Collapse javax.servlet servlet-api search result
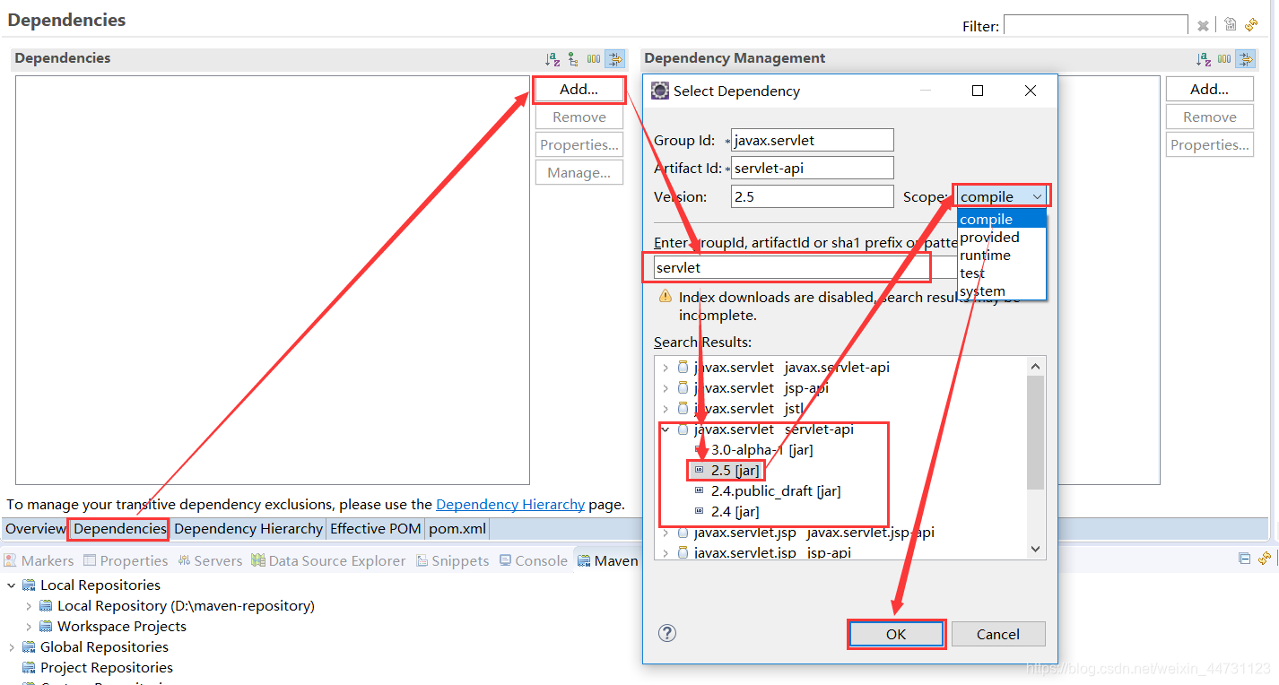The width and height of the screenshot is (1279, 685). point(665,429)
